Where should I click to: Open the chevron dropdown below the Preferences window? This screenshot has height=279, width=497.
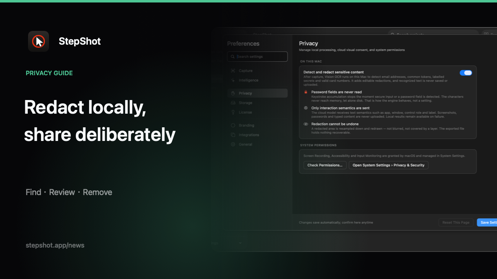click(x=240, y=243)
